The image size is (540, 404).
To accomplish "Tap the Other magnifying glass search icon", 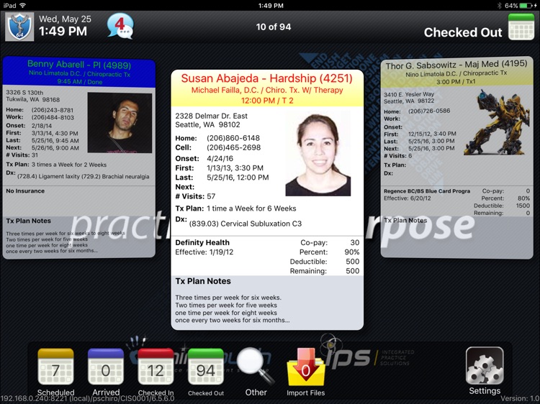I will [x=256, y=366].
